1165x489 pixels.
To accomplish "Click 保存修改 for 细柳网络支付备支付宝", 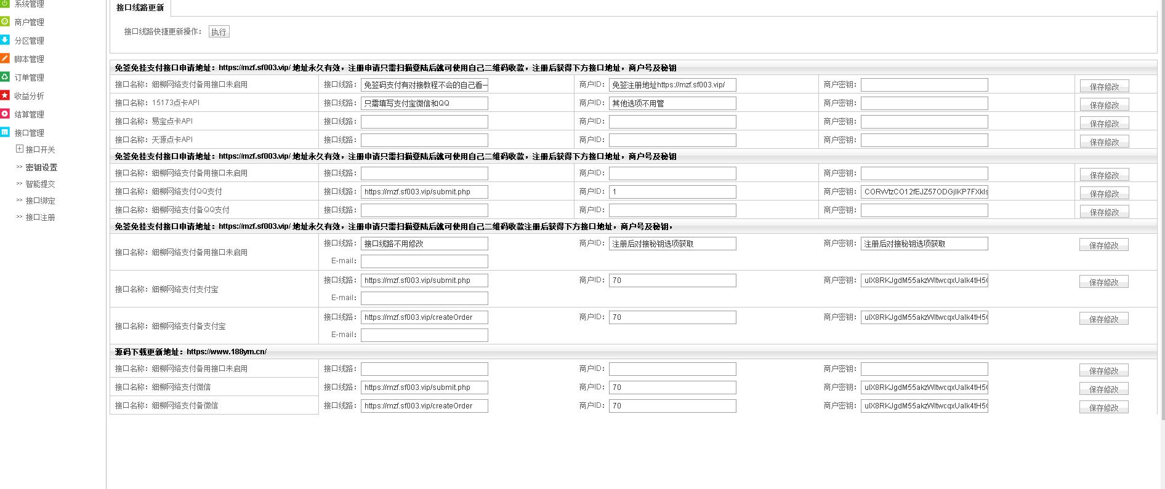I will click(1103, 319).
